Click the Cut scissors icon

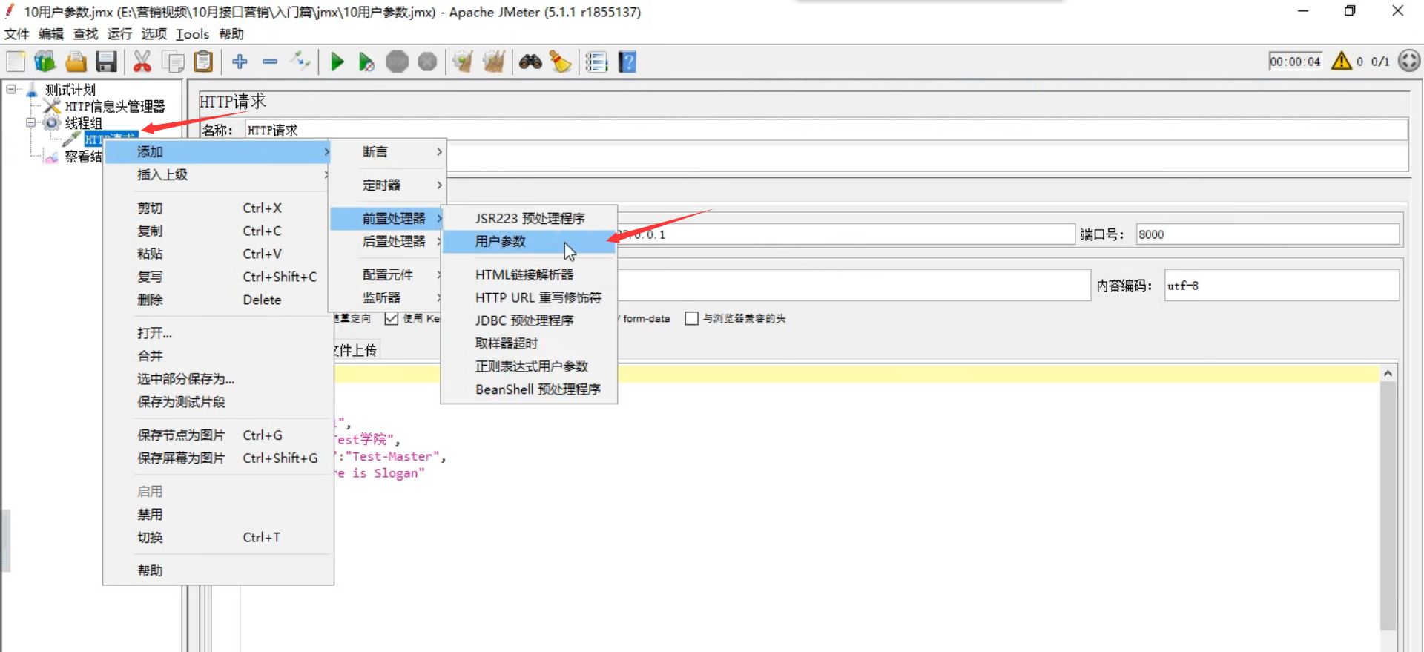click(x=142, y=62)
